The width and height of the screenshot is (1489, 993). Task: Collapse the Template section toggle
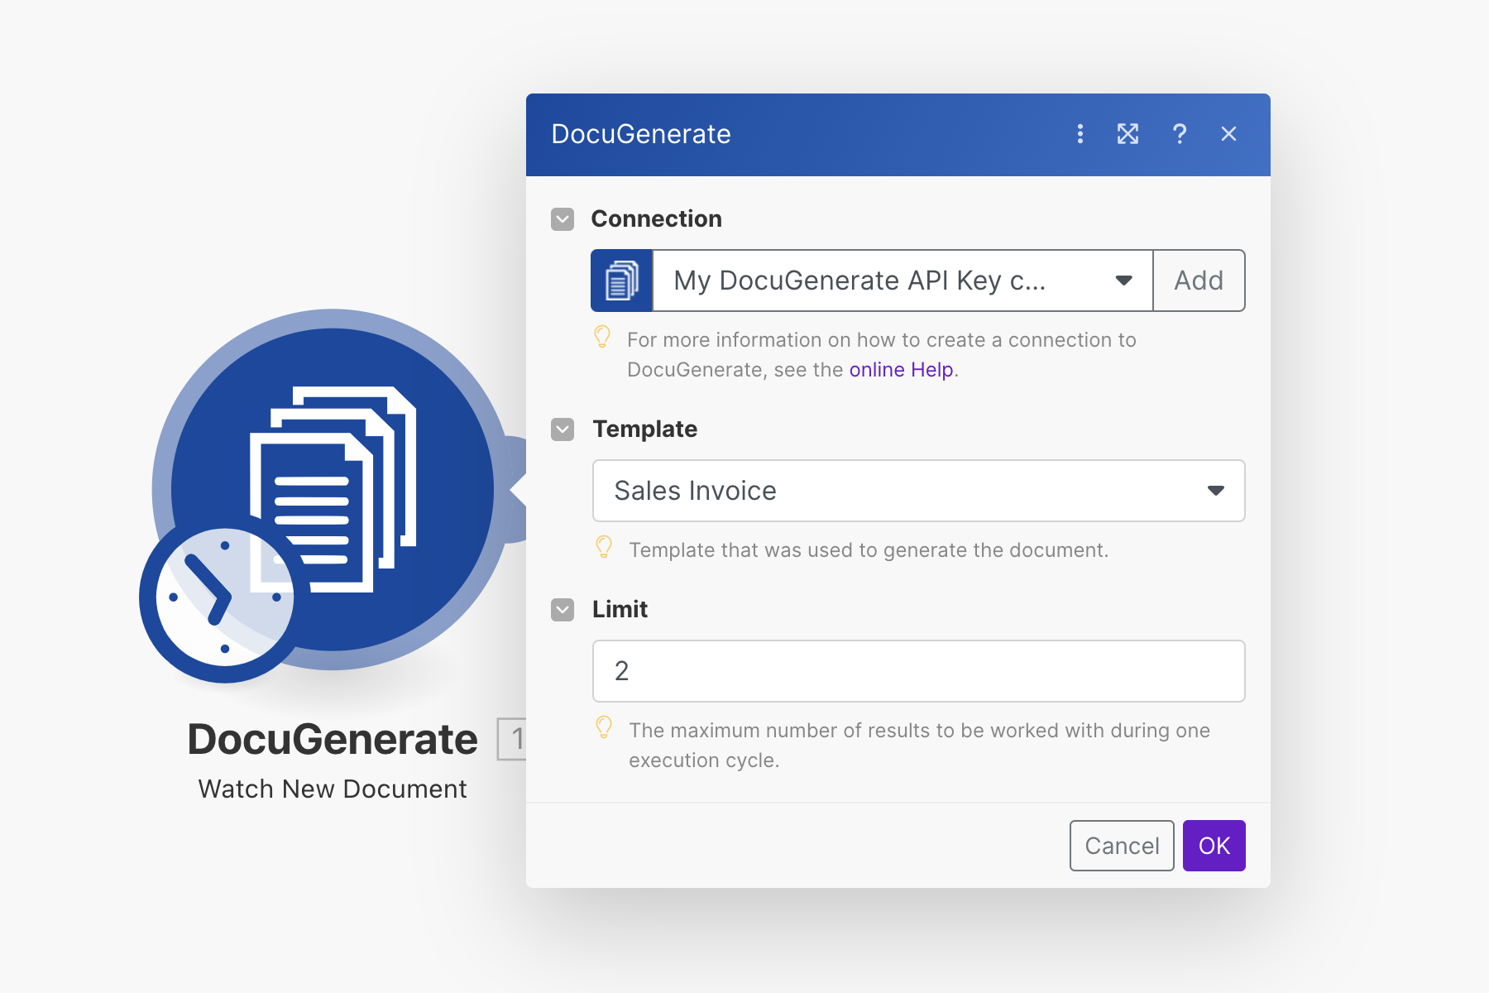(563, 429)
